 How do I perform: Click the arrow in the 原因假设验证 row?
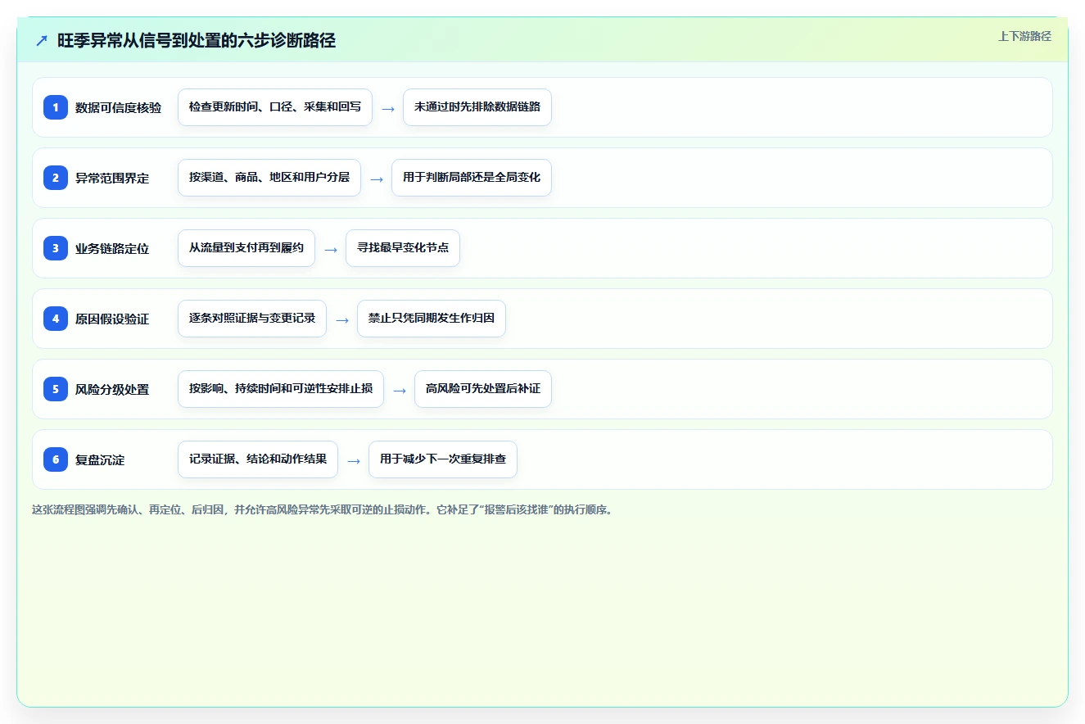point(342,319)
